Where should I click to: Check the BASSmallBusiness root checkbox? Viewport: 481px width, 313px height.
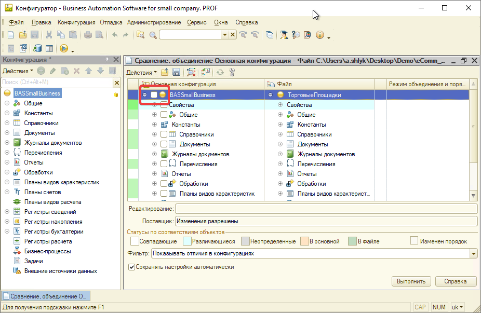pos(154,95)
